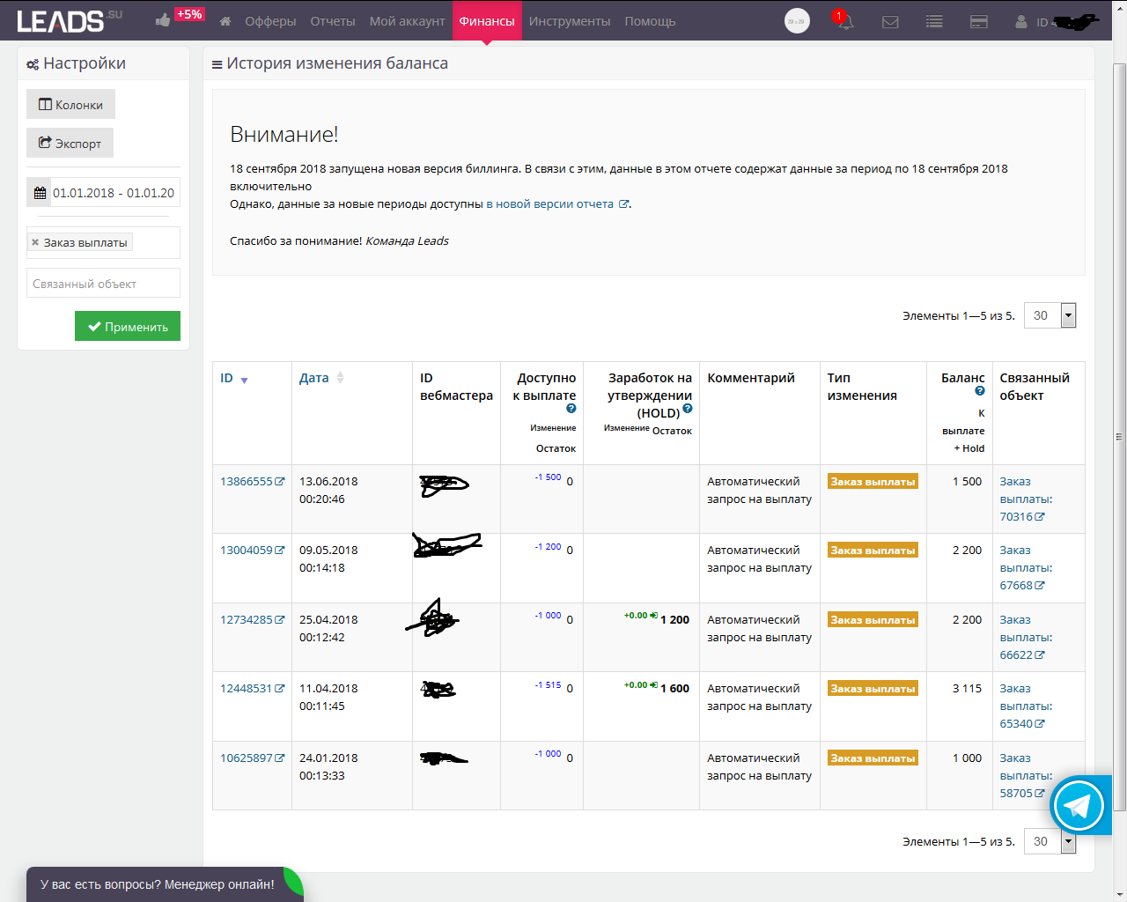
Task: Show help for HOLD earnings column
Action: click(x=688, y=409)
